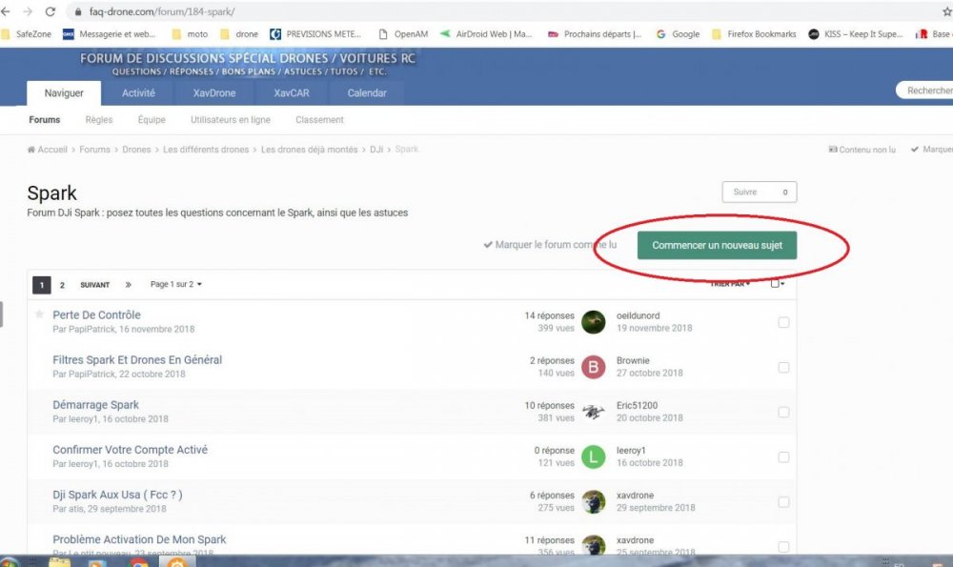Open the SafeZone bookmark
The image size is (953, 567).
tap(26, 34)
